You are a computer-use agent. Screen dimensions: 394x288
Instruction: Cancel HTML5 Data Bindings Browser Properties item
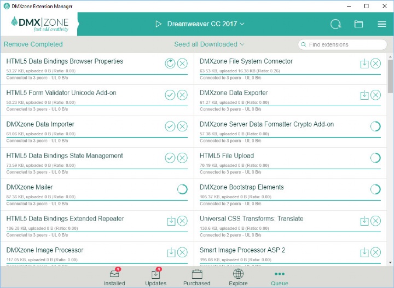pos(182,64)
